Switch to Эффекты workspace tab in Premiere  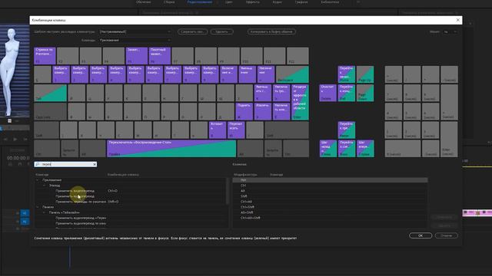click(253, 2)
